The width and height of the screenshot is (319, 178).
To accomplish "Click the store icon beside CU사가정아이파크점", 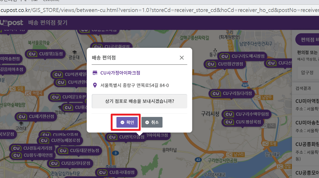I will click(95, 73).
